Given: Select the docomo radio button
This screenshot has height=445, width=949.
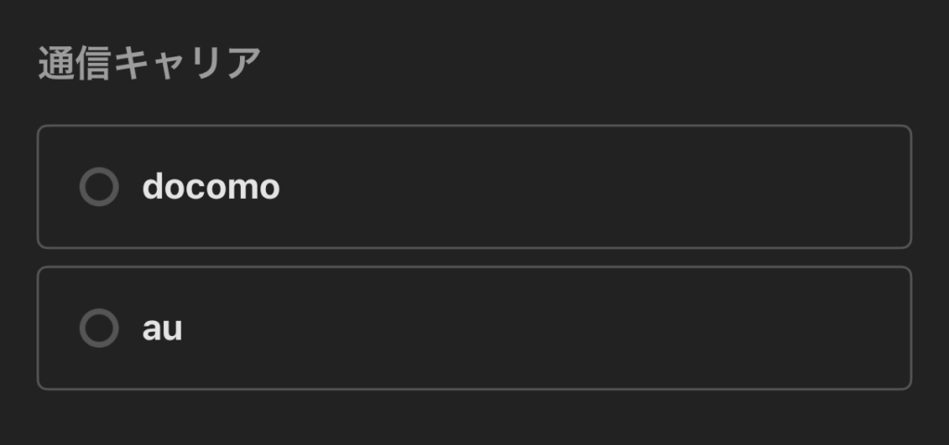Looking at the screenshot, I should (99, 187).
